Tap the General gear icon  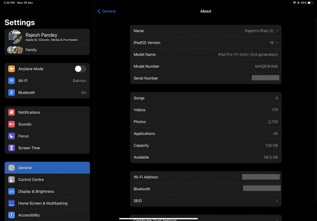tap(12, 168)
